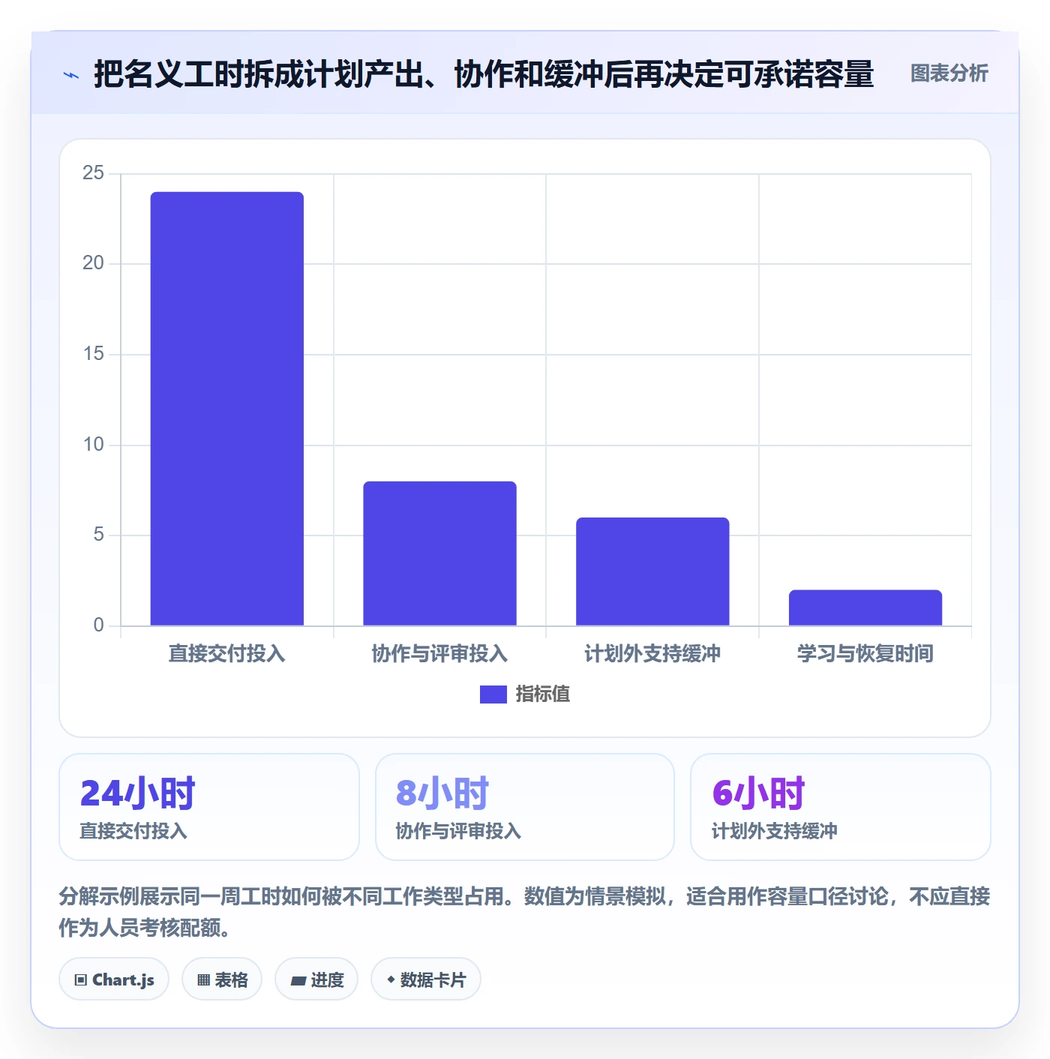Toggle the 指标值 legend color swatch
The image size is (1050, 1059).
point(493,694)
